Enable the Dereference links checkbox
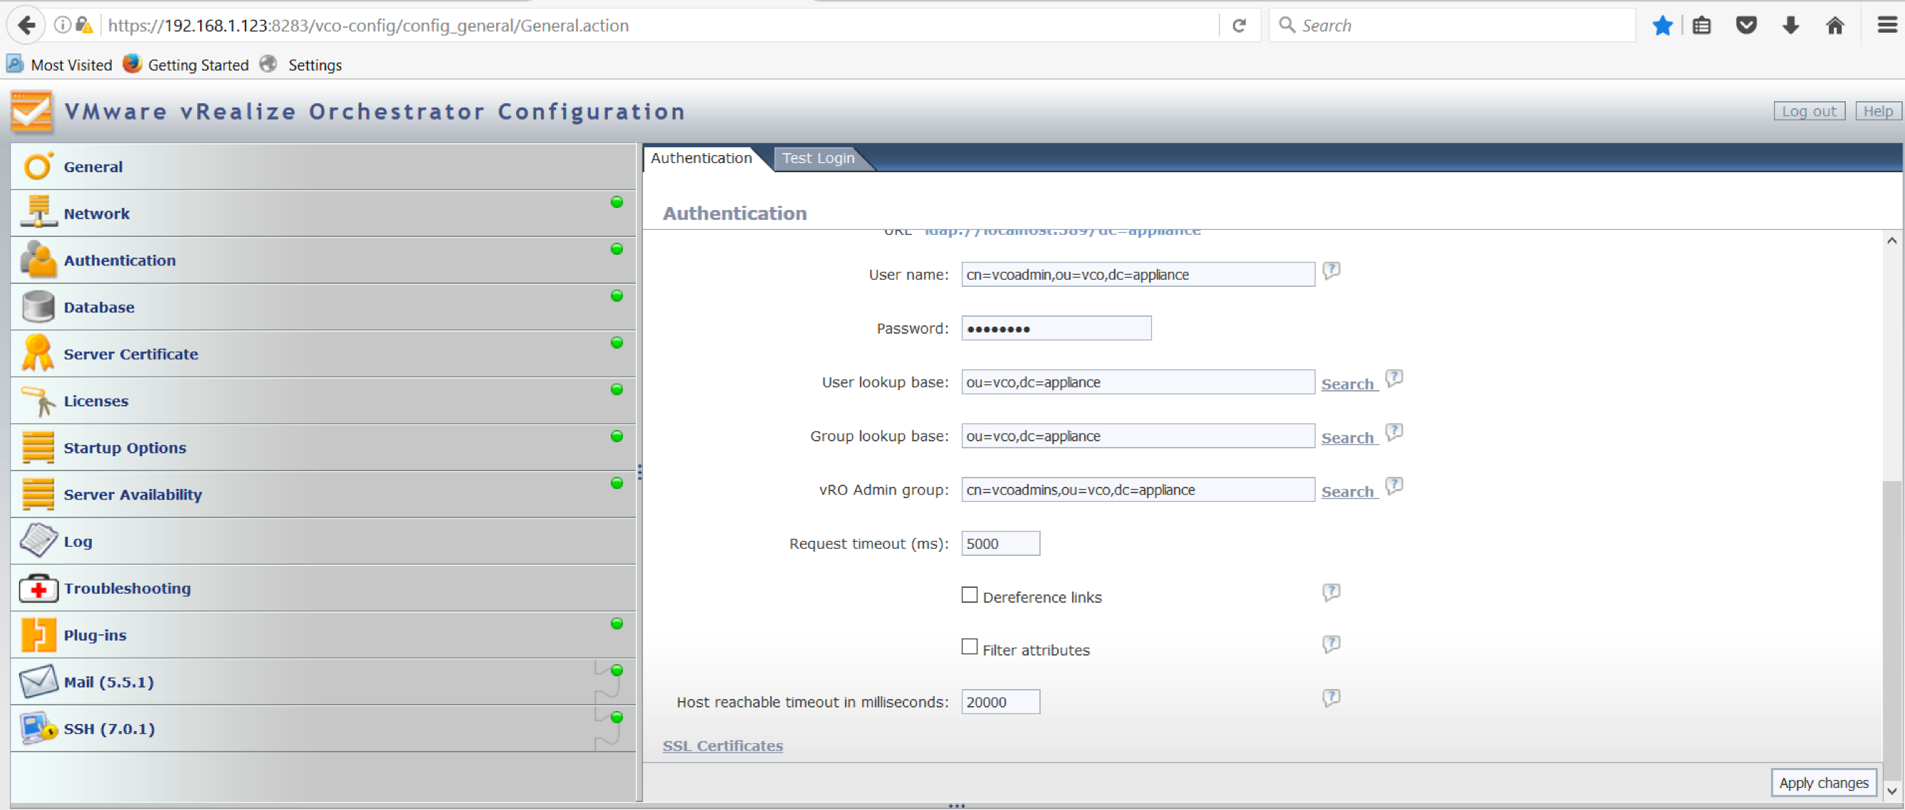The width and height of the screenshot is (1905, 810). click(970, 595)
